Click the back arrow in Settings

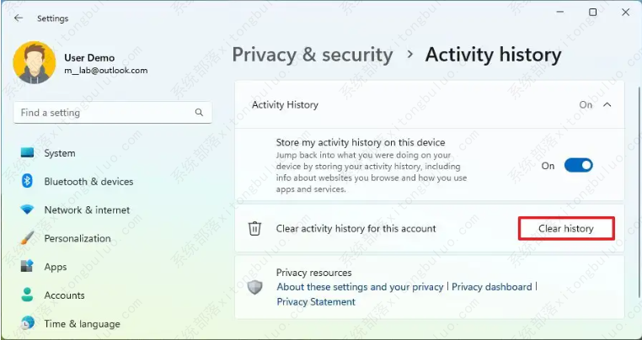click(x=19, y=18)
